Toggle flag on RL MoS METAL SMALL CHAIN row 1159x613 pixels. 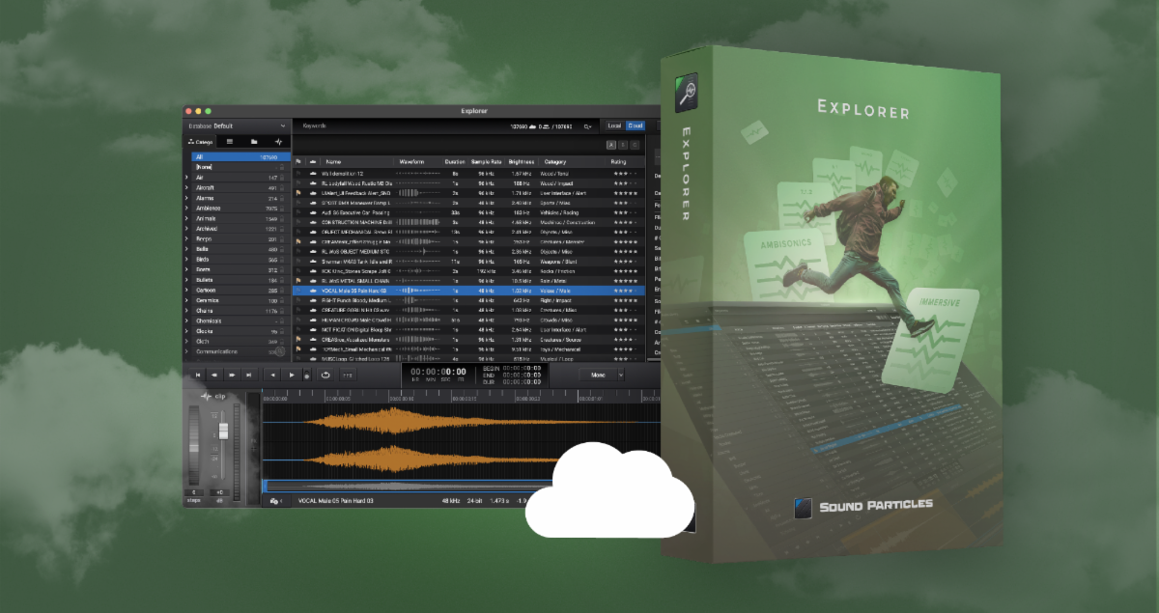[x=297, y=281]
